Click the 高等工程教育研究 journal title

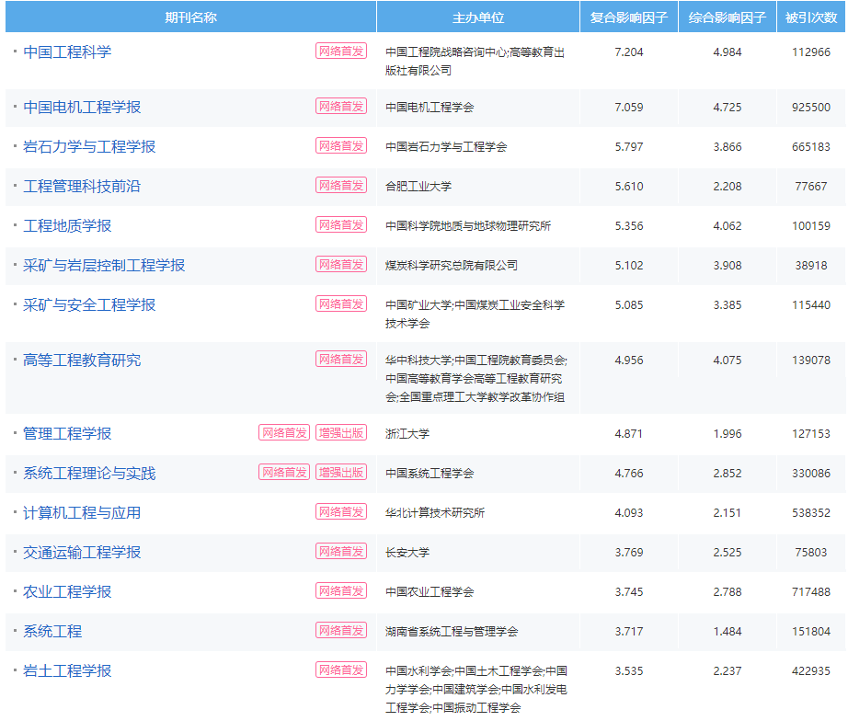(x=82, y=360)
